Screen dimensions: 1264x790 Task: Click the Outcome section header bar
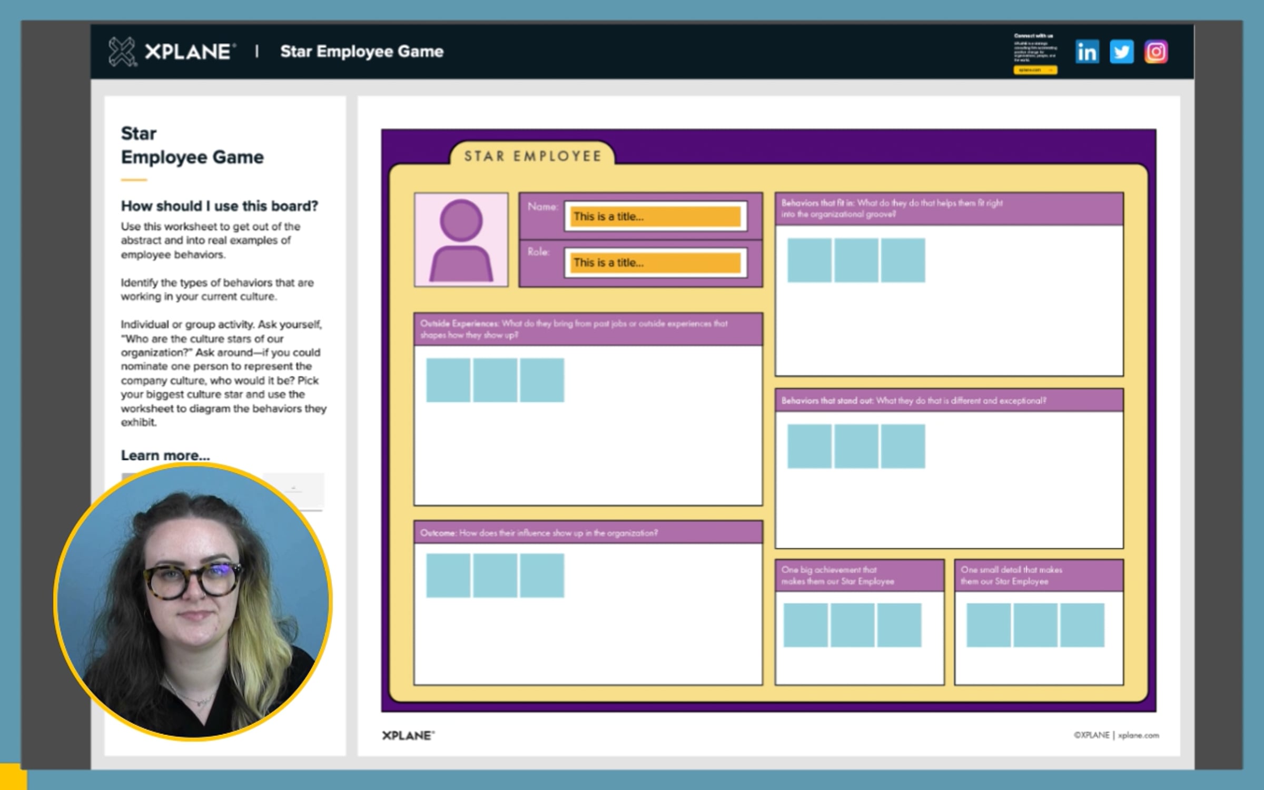[x=588, y=533]
